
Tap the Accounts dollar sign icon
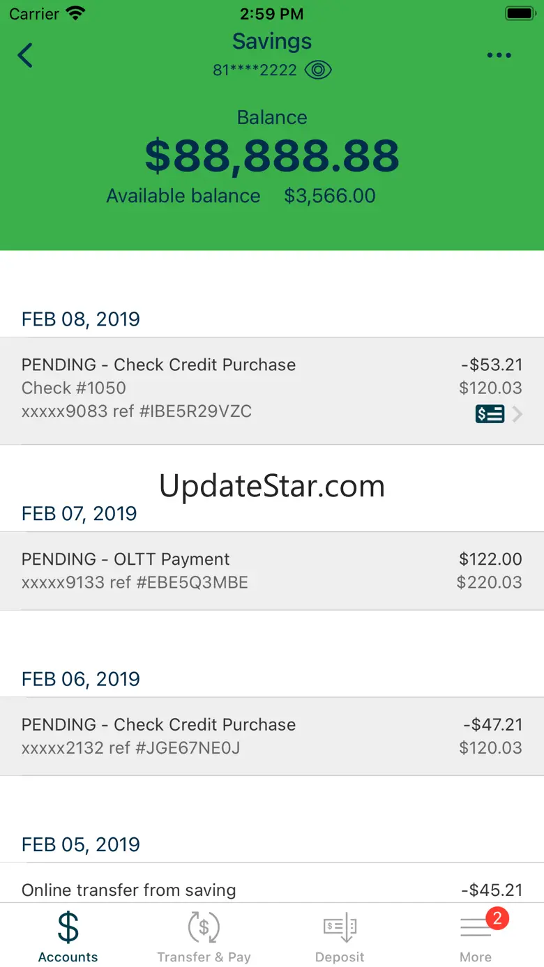pos(68,927)
